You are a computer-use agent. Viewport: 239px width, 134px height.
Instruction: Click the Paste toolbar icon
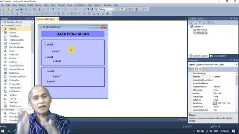(x=34, y=9)
